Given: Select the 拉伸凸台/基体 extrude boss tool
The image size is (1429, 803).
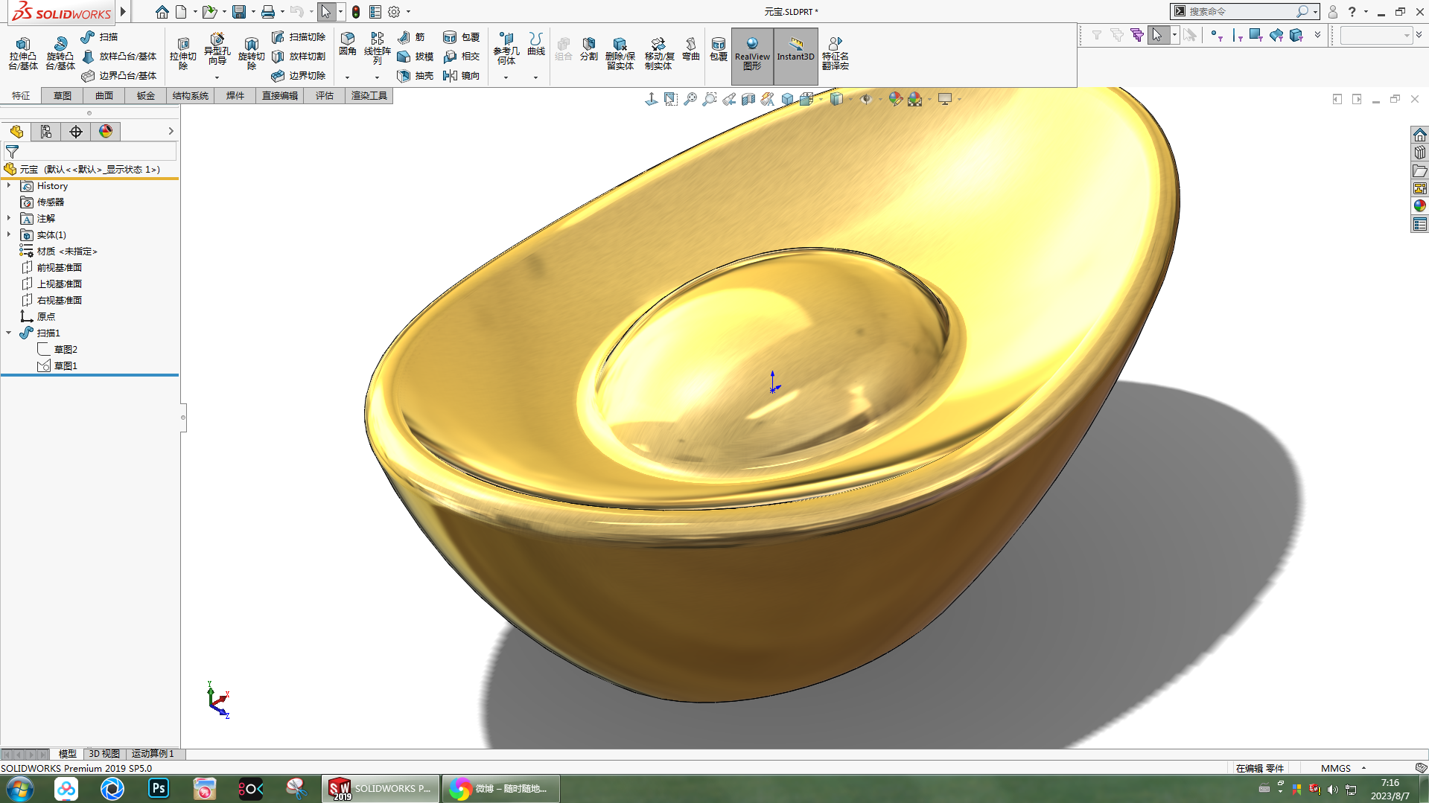Looking at the screenshot, I should (x=23, y=54).
